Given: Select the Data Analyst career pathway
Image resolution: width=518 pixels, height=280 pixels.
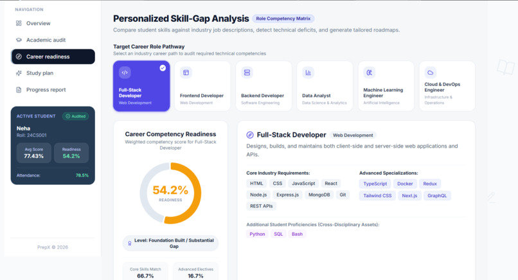Looking at the screenshot, I should (325, 86).
